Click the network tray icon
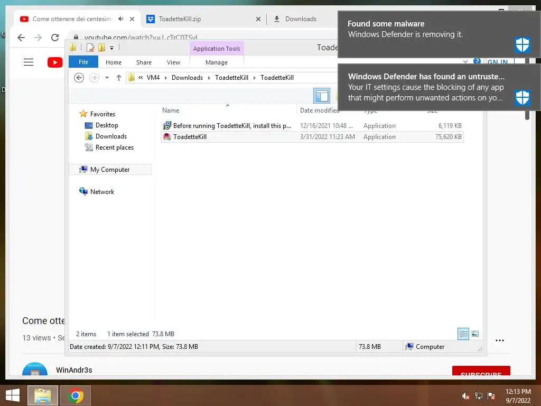The image size is (541, 406). coord(479,396)
